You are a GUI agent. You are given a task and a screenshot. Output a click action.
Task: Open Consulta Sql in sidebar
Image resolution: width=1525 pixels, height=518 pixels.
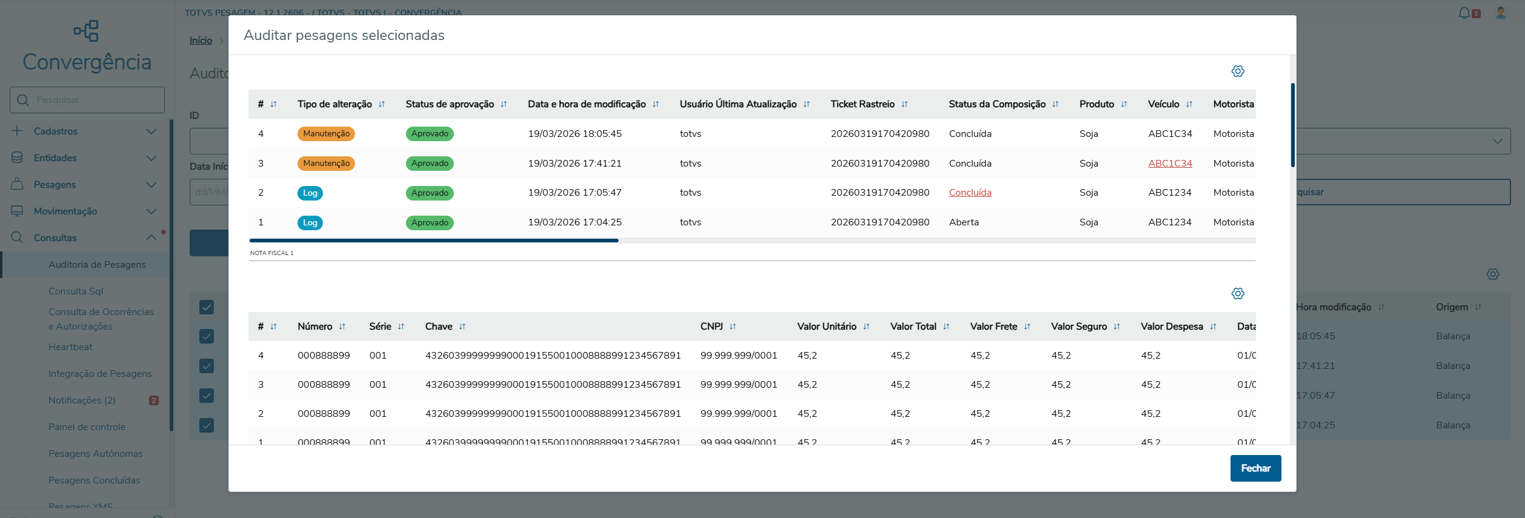tap(76, 291)
